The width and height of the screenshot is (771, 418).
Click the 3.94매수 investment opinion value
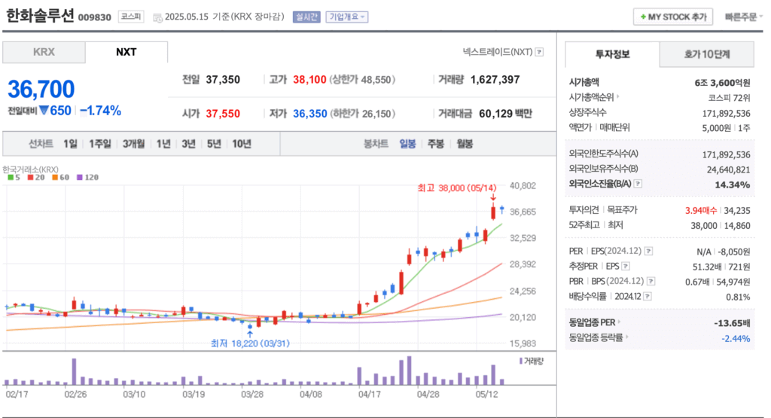coord(701,210)
